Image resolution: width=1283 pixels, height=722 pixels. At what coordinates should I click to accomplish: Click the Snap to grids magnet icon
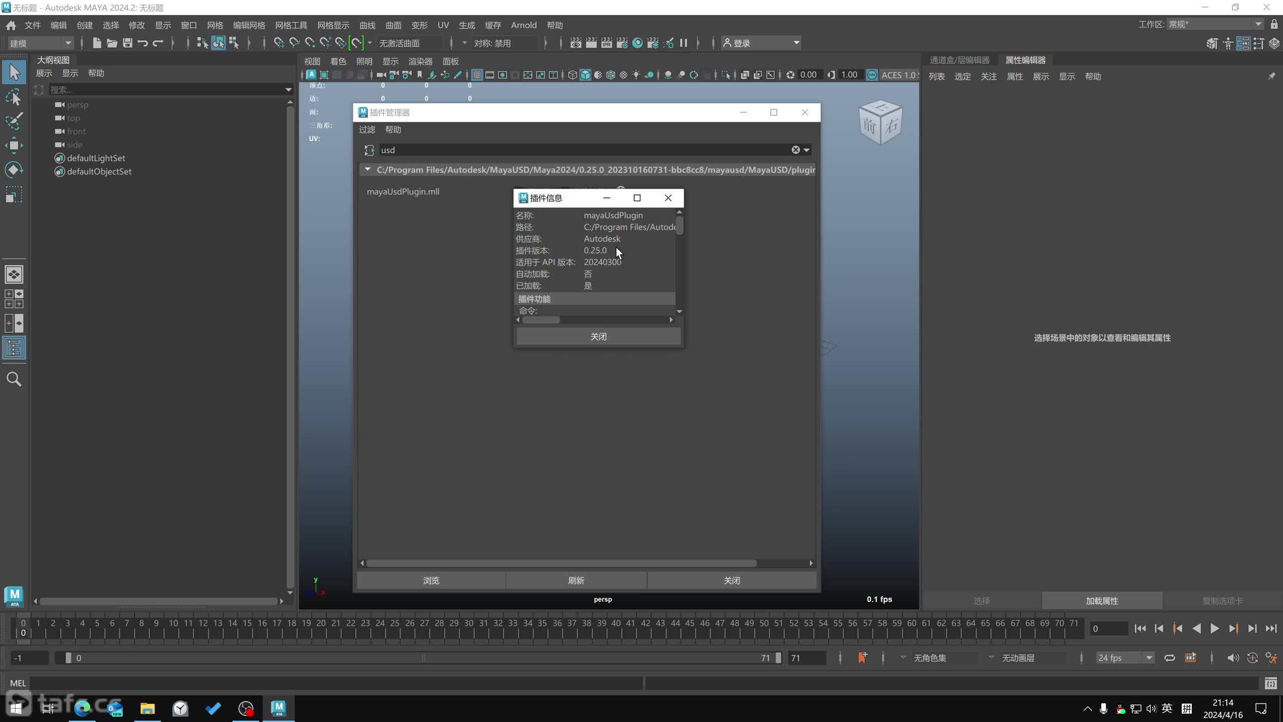click(x=279, y=43)
